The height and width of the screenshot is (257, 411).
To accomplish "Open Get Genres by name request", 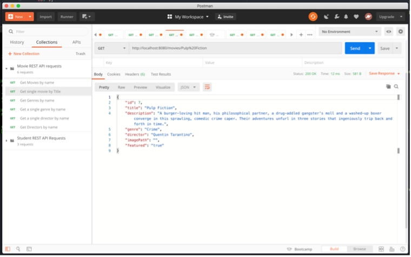I will [48, 100].
